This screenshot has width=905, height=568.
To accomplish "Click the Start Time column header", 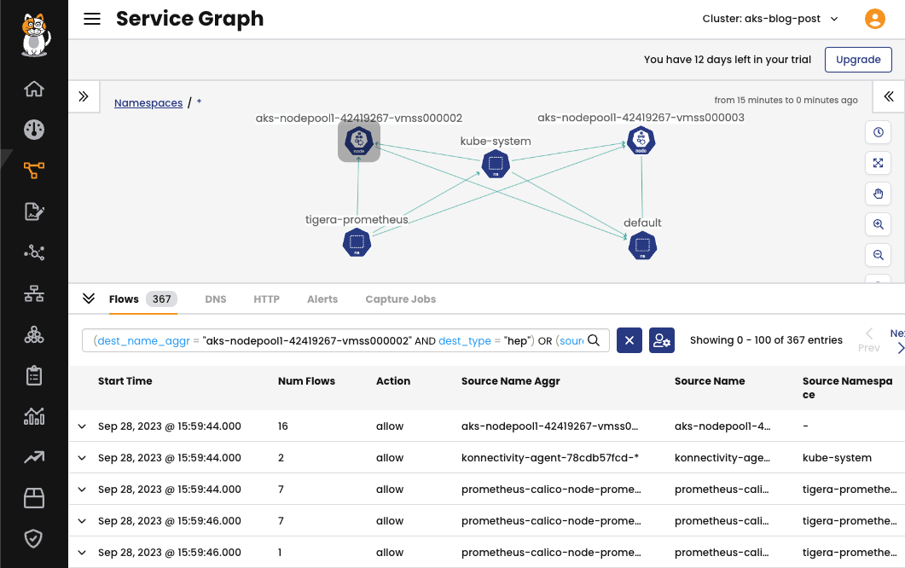I will click(125, 381).
